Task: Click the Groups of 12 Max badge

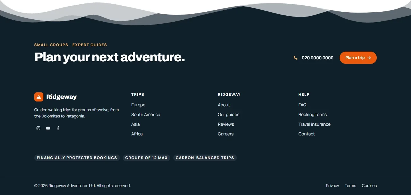Action: [146, 158]
